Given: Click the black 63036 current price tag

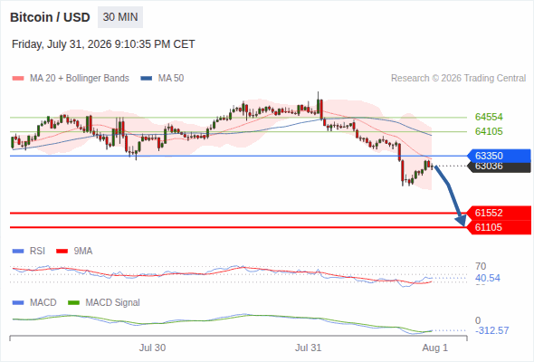Looking at the screenshot, I should pos(499,167).
